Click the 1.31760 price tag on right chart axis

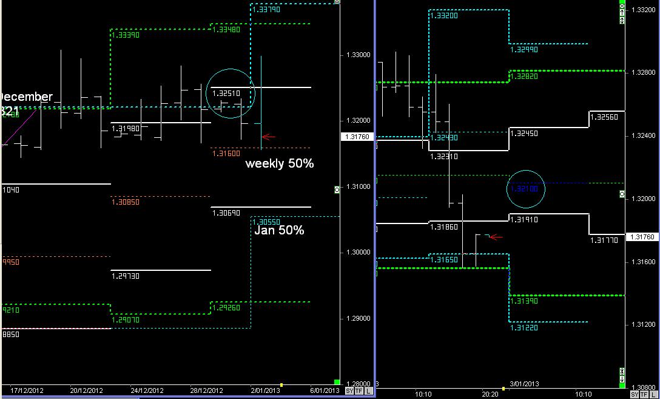(x=643, y=237)
